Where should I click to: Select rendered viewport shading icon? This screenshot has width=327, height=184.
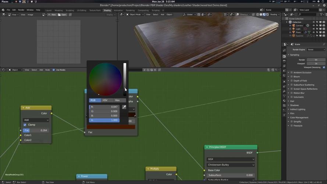tap(267, 15)
